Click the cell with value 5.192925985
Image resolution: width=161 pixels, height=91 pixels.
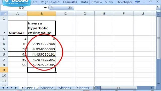pos(42,65)
